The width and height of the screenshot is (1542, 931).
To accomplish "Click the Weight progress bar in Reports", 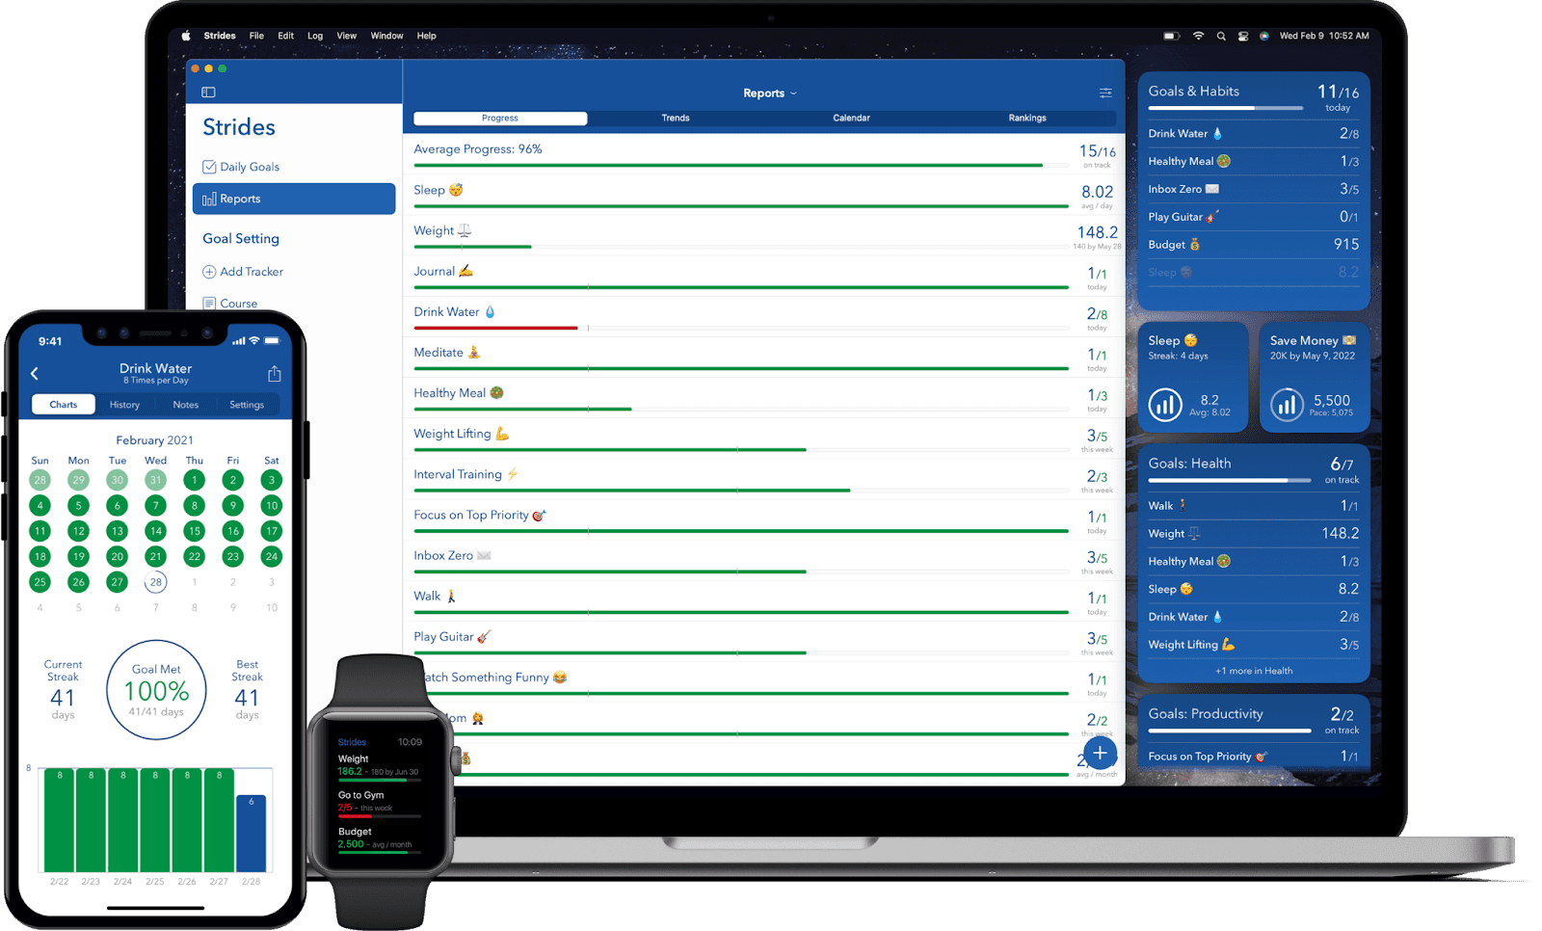I will (x=741, y=247).
